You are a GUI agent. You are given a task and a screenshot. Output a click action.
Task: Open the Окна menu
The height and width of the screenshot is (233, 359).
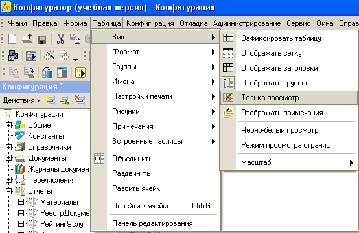click(x=325, y=23)
